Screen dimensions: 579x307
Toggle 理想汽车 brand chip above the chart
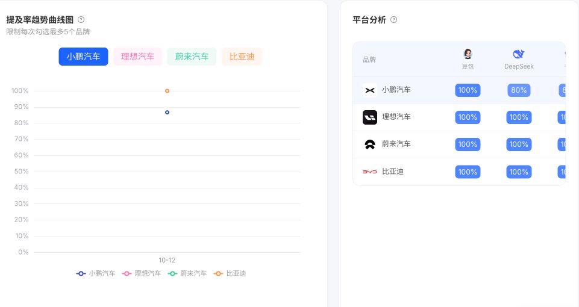[137, 57]
